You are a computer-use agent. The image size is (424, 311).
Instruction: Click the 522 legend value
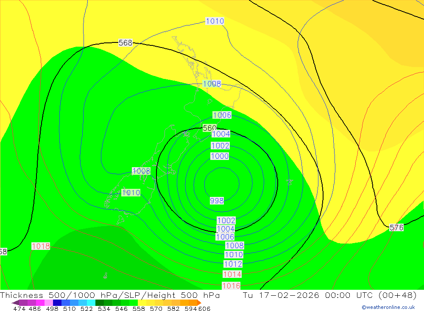pyautogui.click(x=86, y=308)
